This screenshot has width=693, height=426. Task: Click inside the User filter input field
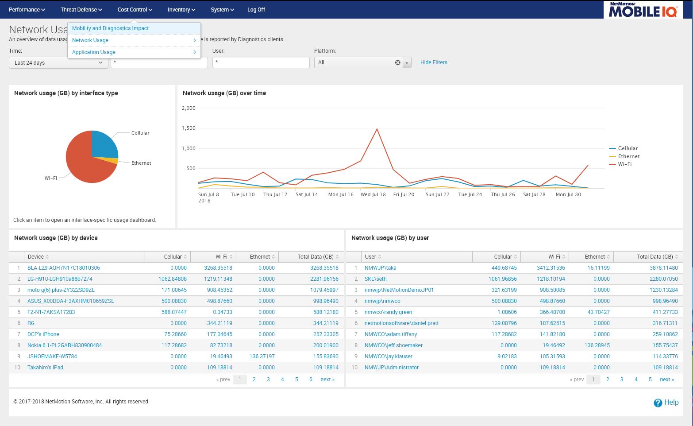click(x=261, y=62)
